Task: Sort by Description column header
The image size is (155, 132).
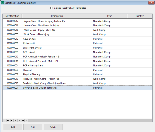Action: point(57,16)
